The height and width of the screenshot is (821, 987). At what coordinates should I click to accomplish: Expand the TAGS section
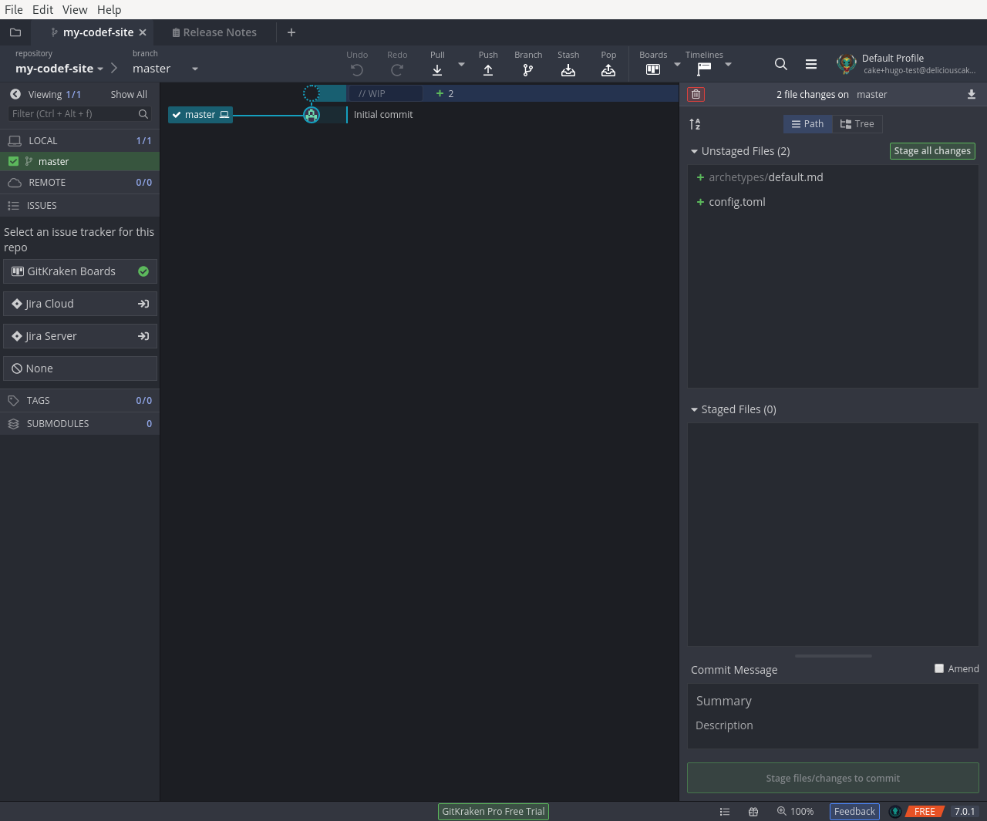tap(79, 401)
